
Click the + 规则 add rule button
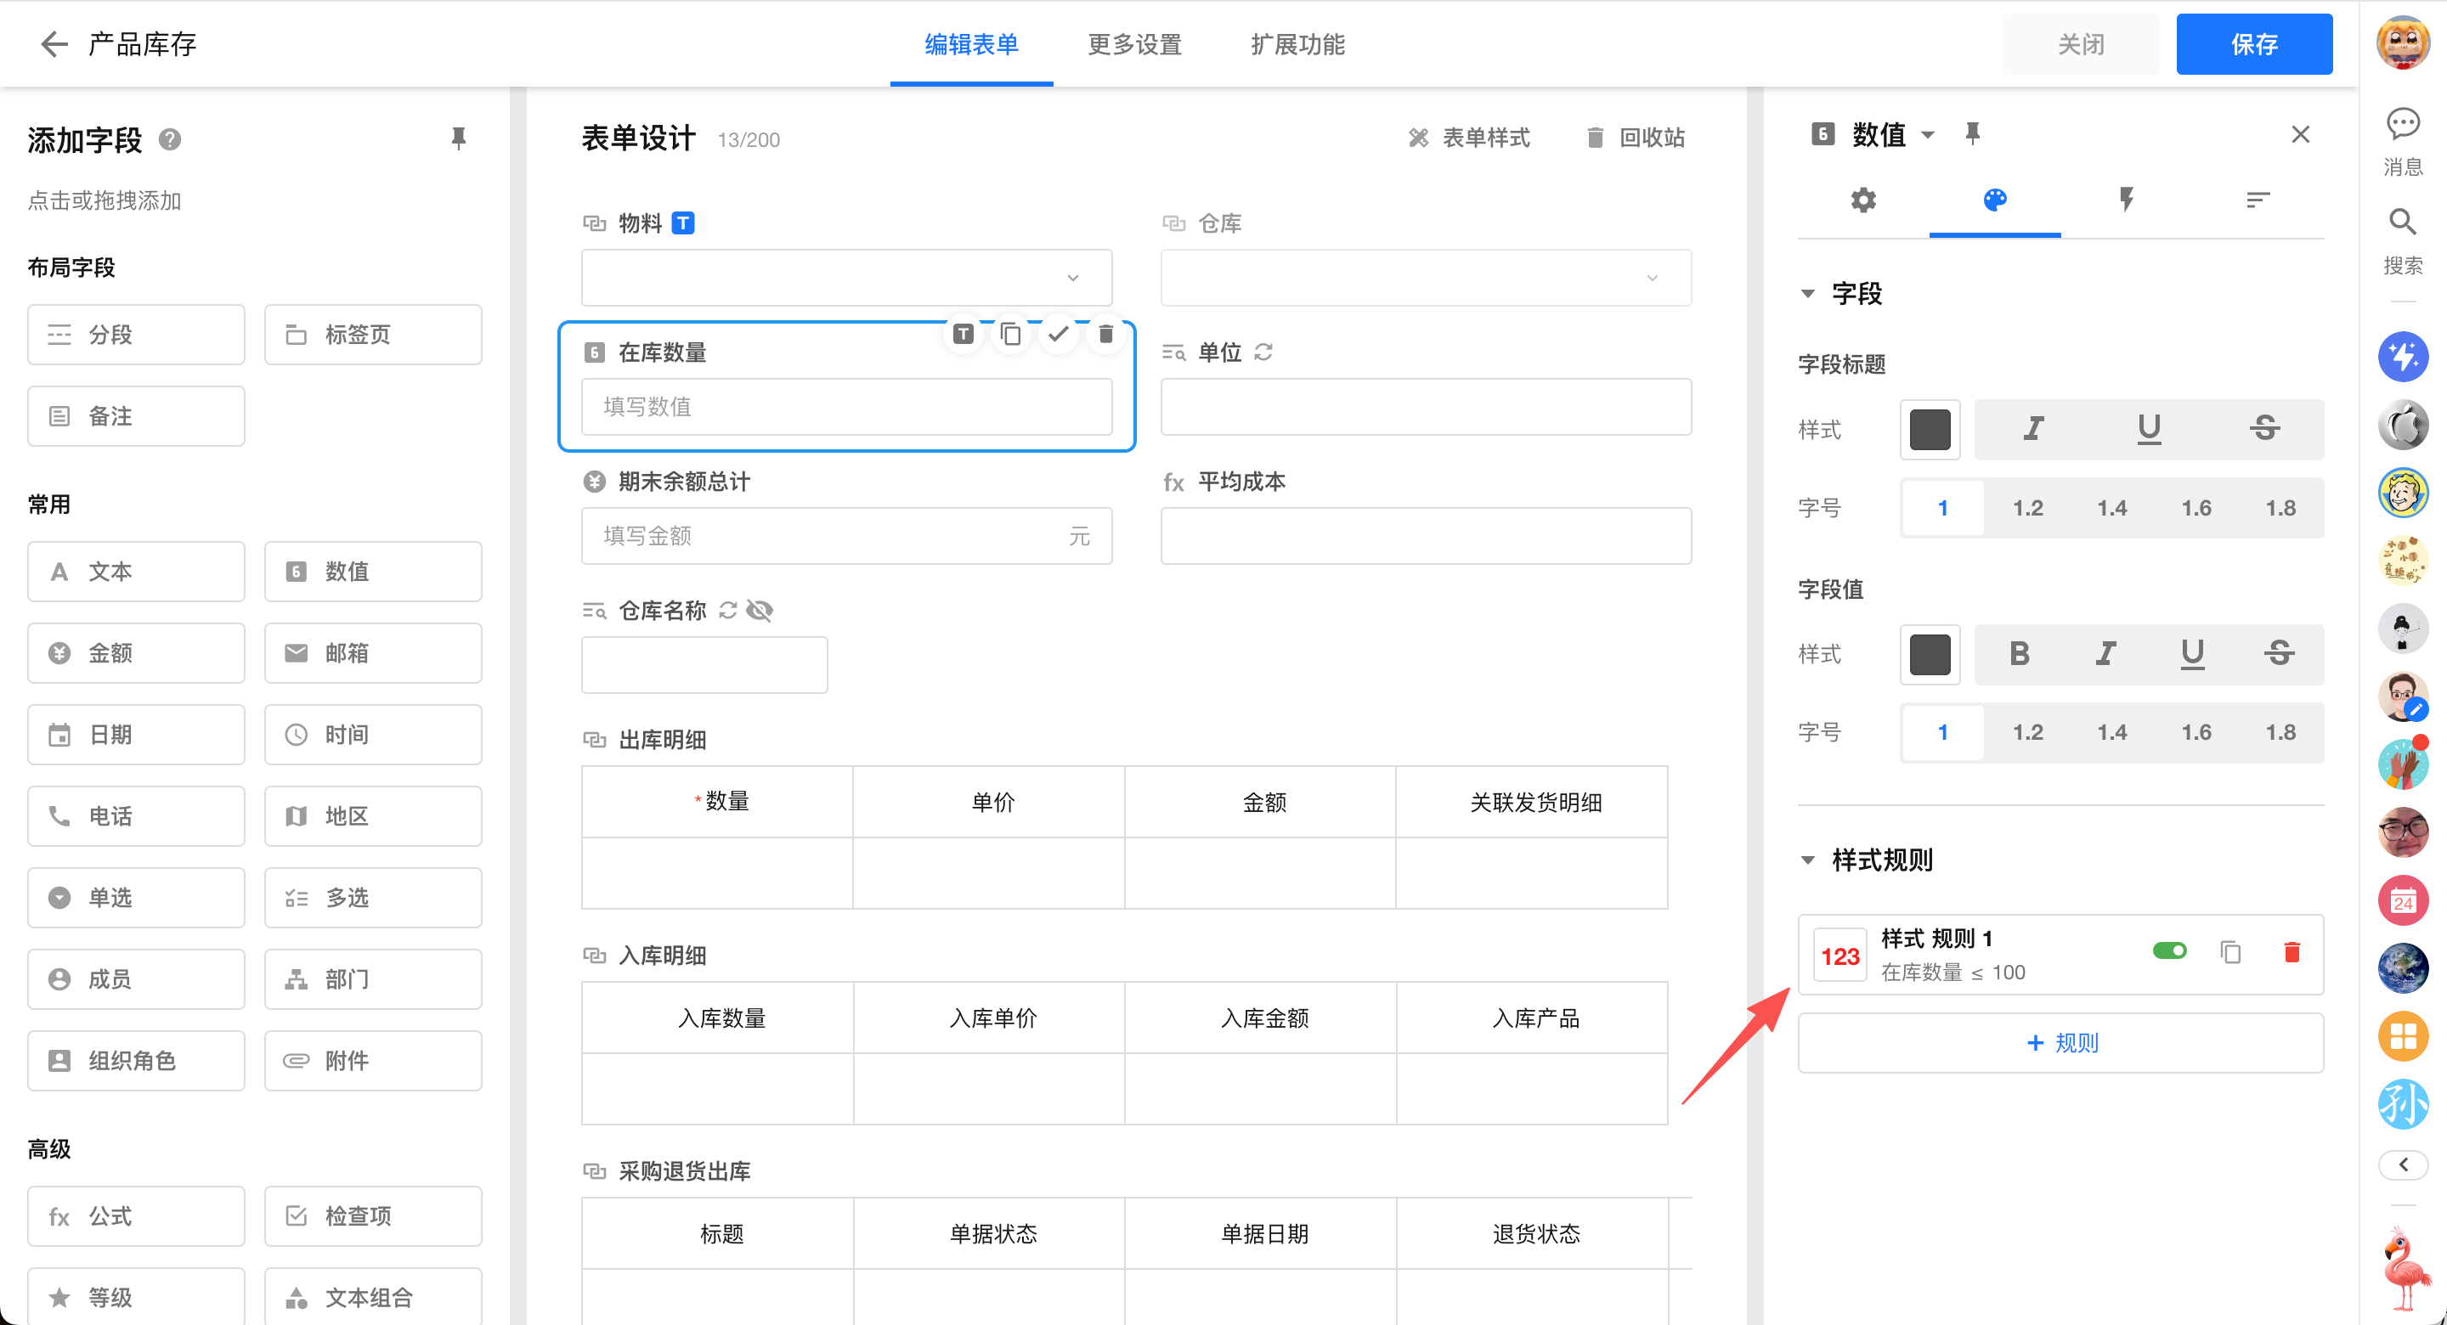(x=2060, y=1043)
